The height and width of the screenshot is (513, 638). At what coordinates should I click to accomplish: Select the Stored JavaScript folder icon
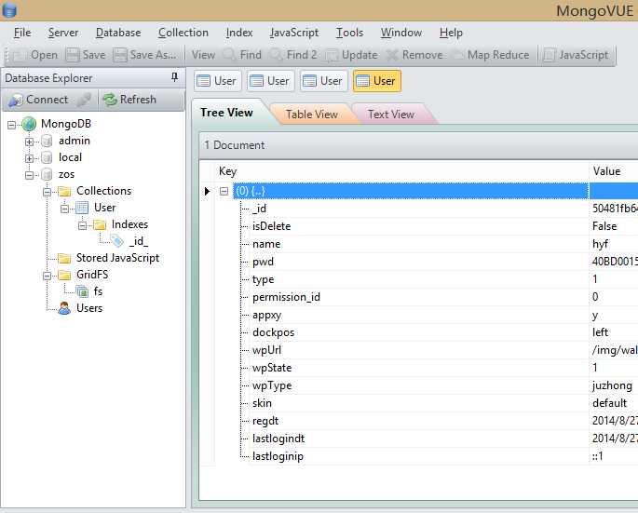pyautogui.click(x=64, y=258)
